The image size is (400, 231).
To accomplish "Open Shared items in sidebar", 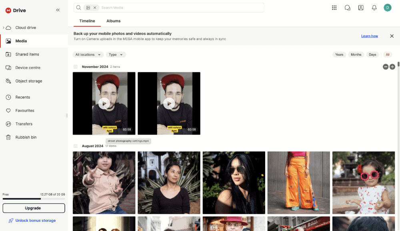I will 27,54.
